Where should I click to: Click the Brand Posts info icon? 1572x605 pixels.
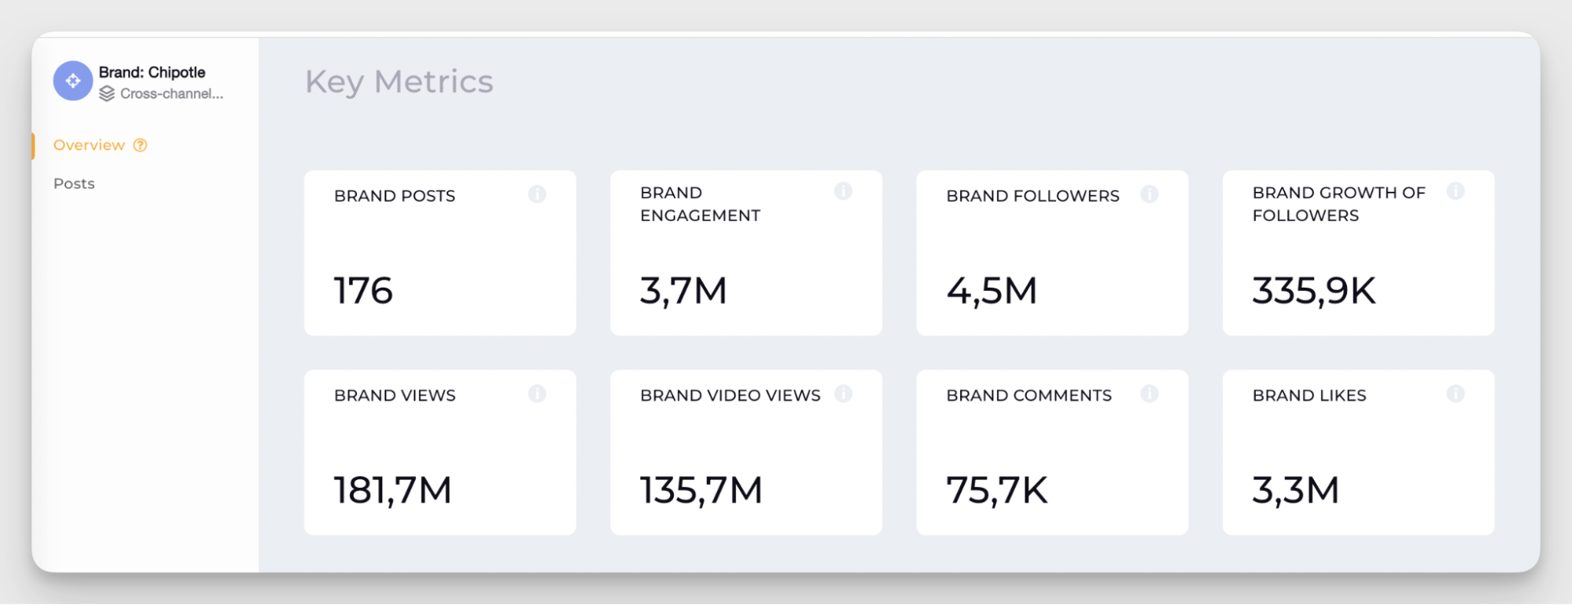537,194
